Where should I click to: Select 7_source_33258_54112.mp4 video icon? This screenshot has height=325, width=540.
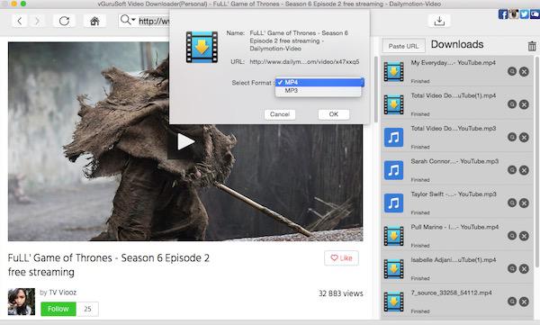coord(393,302)
